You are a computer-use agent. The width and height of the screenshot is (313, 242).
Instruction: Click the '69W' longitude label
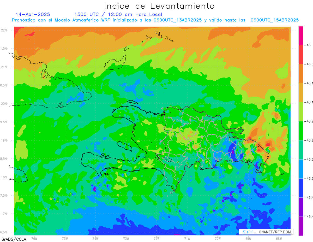click(x=248, y=239)
